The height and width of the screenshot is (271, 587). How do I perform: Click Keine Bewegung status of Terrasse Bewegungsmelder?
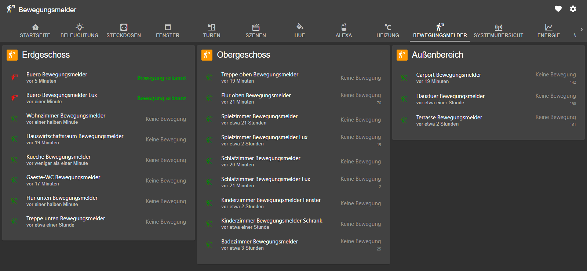(556, 117)
